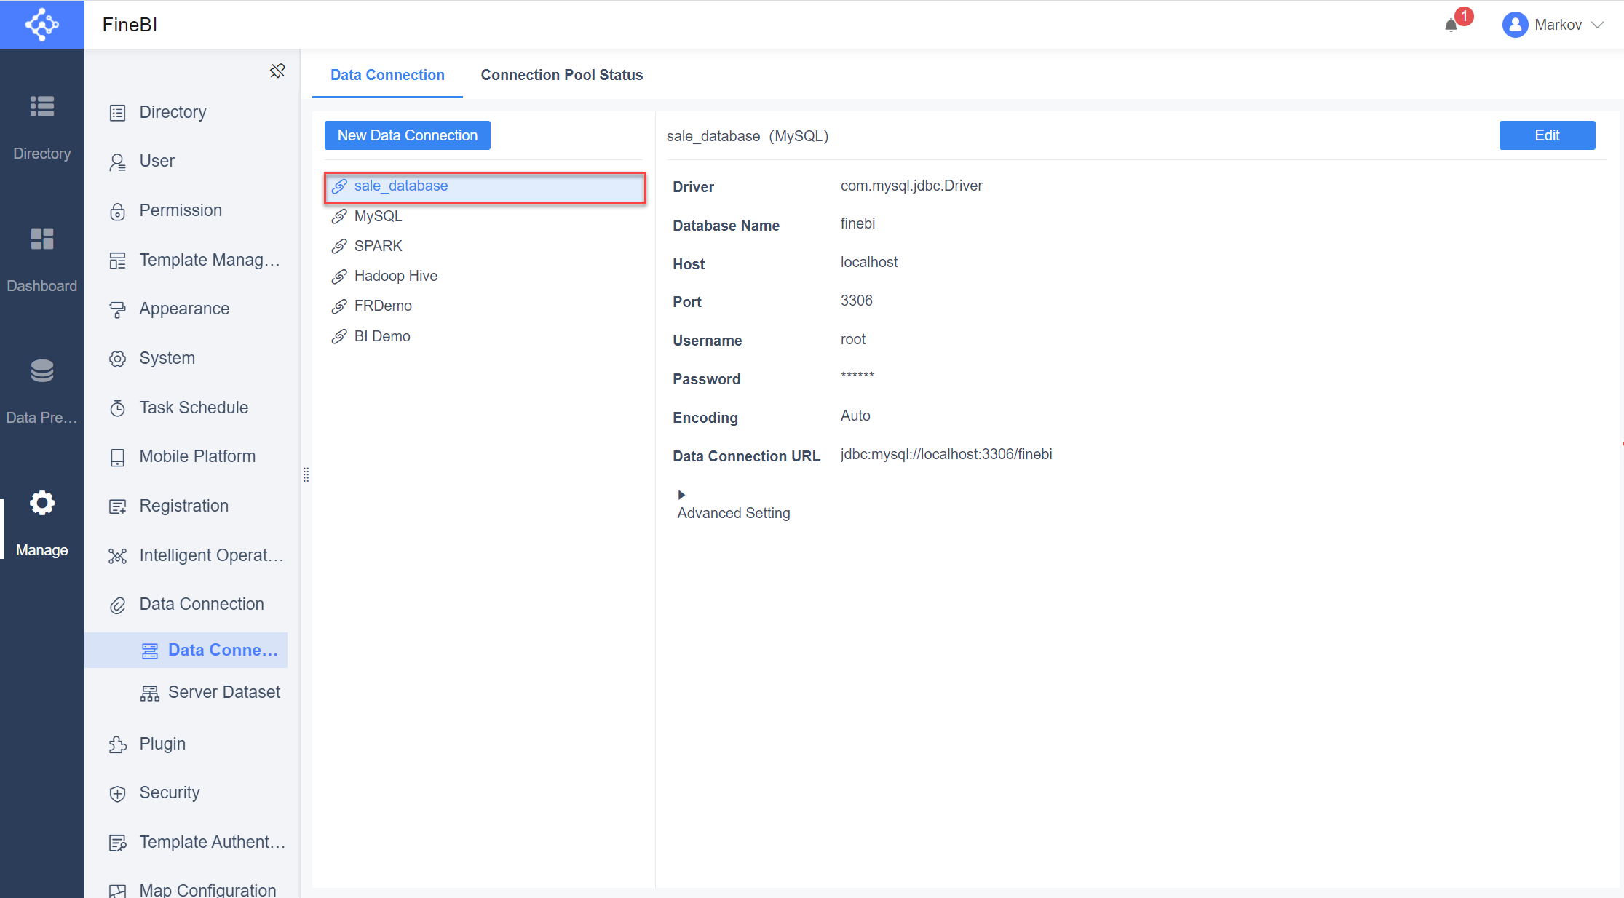Click the Edit button

(x=1547, y=135)
